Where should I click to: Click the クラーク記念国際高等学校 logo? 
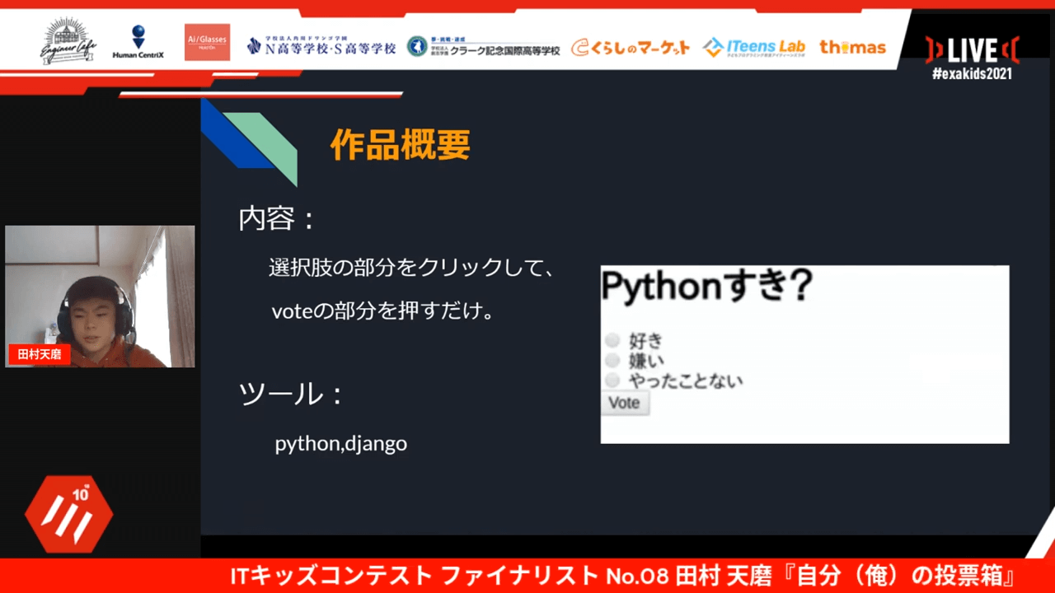[x=484, y=46]
